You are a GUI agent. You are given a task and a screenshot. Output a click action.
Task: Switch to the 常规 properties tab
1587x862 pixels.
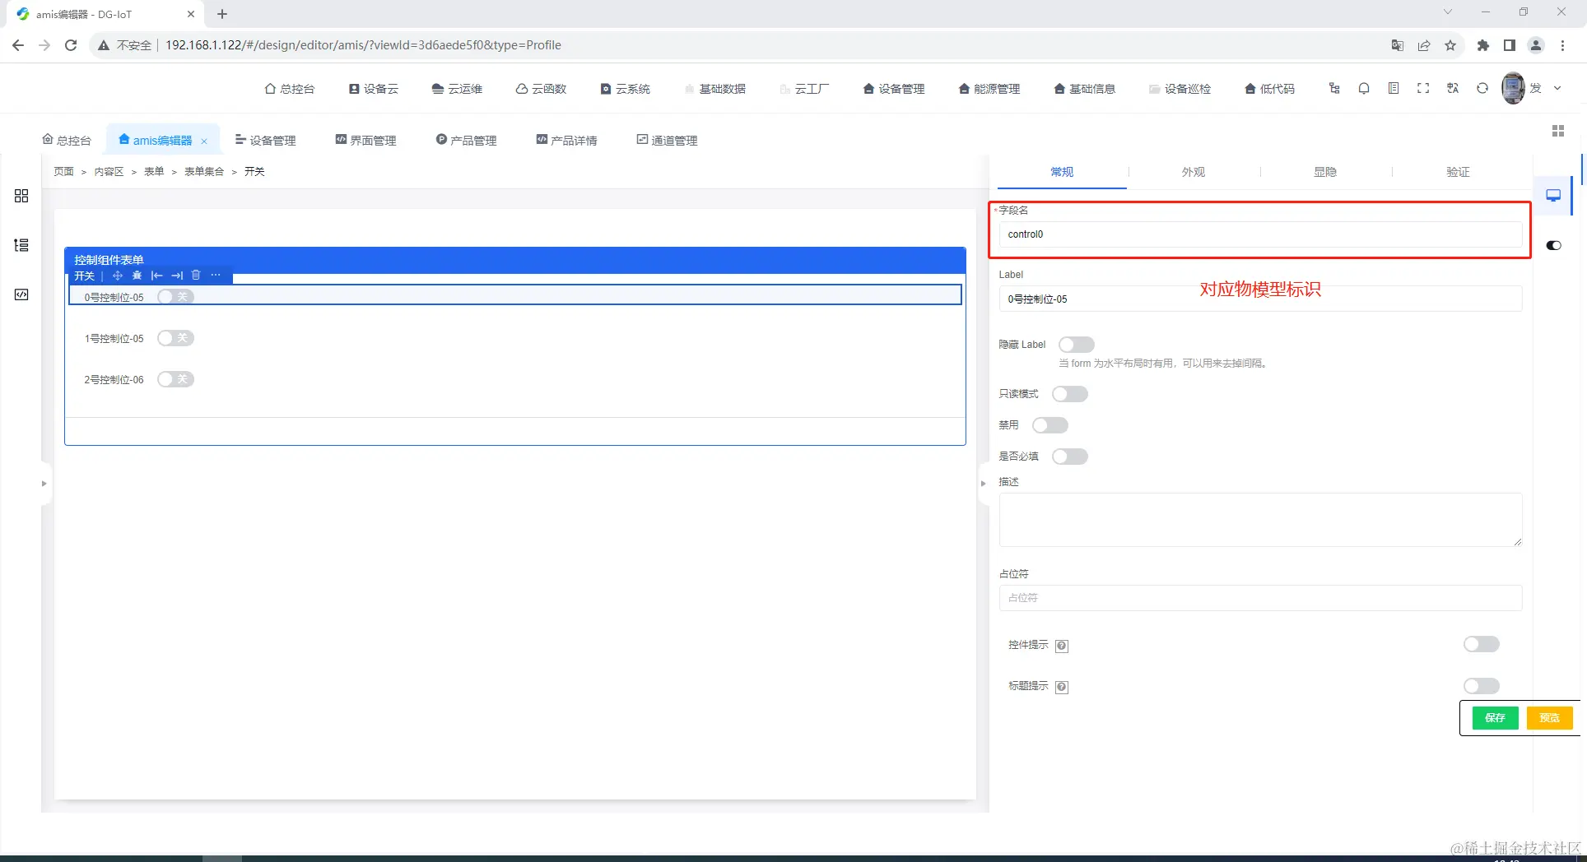1062,172
